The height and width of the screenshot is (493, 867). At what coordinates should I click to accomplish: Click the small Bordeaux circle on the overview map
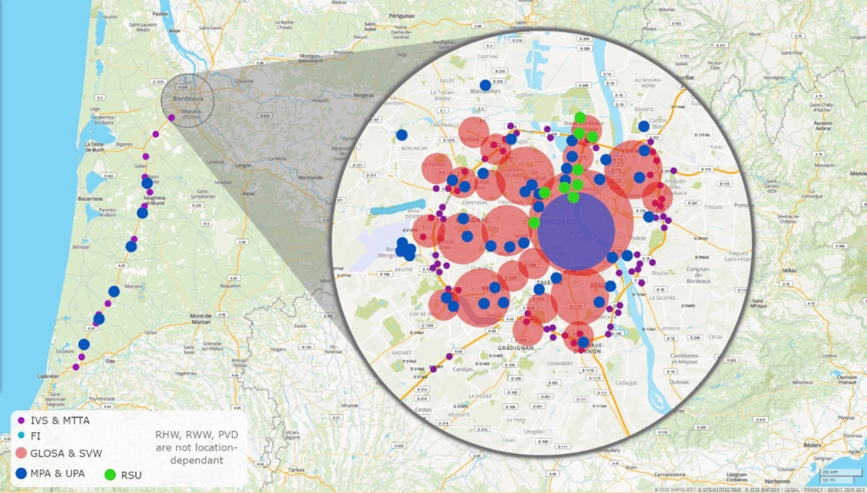pos(187,101)
